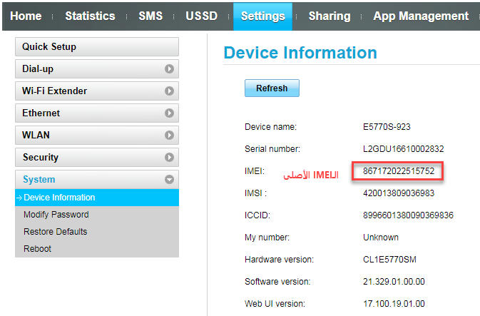Screen dimensions: 480x316
Task: Collapse the System section arrow
Action: pos(169,179)
